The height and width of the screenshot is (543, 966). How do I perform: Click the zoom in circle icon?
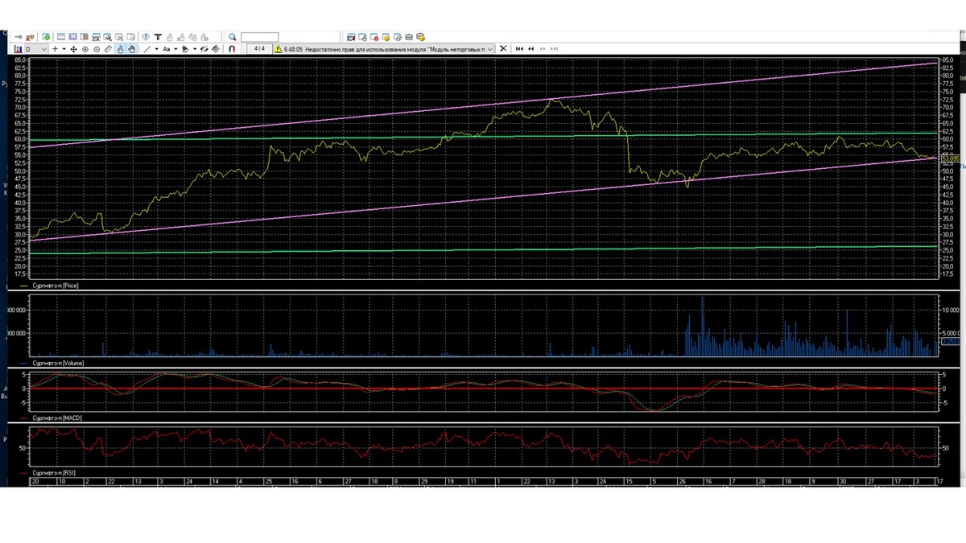pos(85,49)
